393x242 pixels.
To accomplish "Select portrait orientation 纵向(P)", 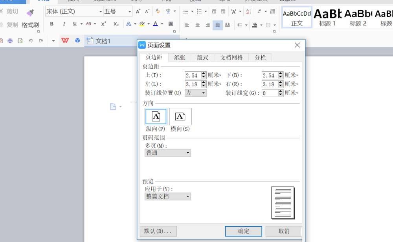I will click(x=156, y=116).
